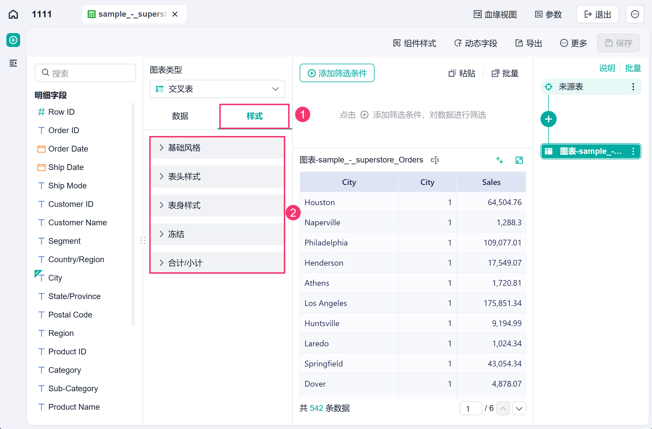Expand the 合计/小计 section

pos(218,263)
